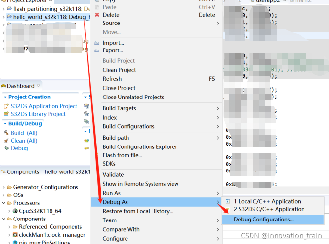Viewport: 329px width, 244px height.
Task: Click the Cpu:S32K118_64 chip icon
Action: tap(15, 211)
